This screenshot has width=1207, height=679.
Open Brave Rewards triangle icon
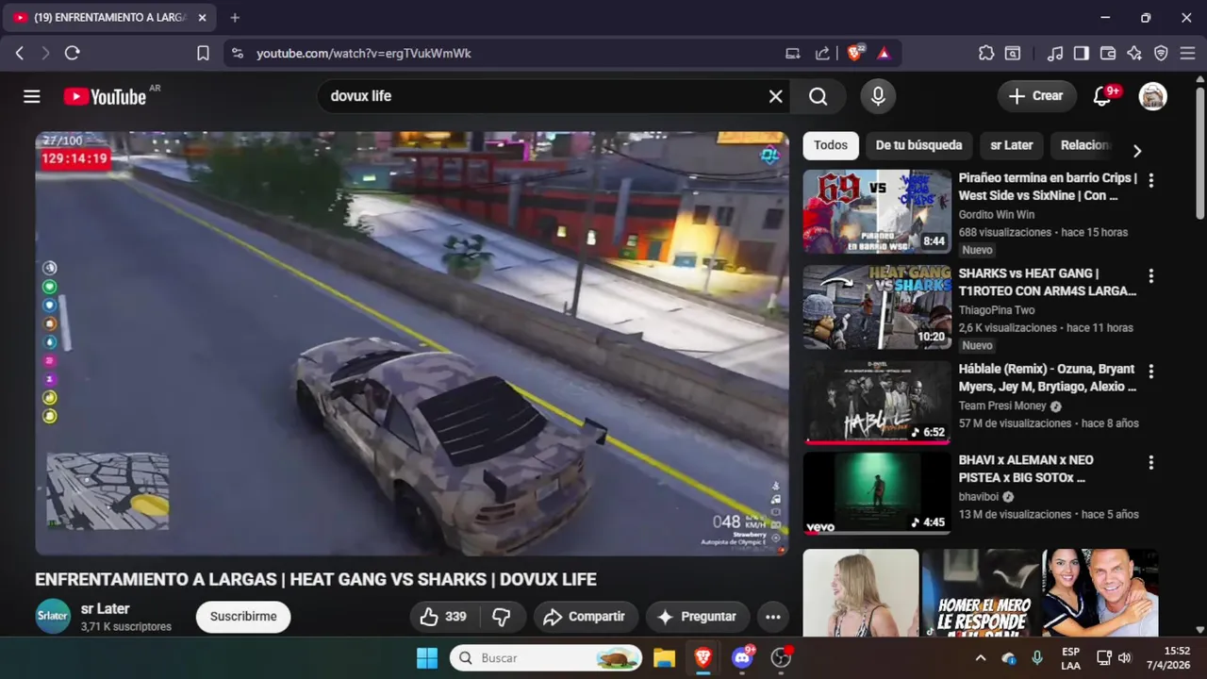pos(884,54)
